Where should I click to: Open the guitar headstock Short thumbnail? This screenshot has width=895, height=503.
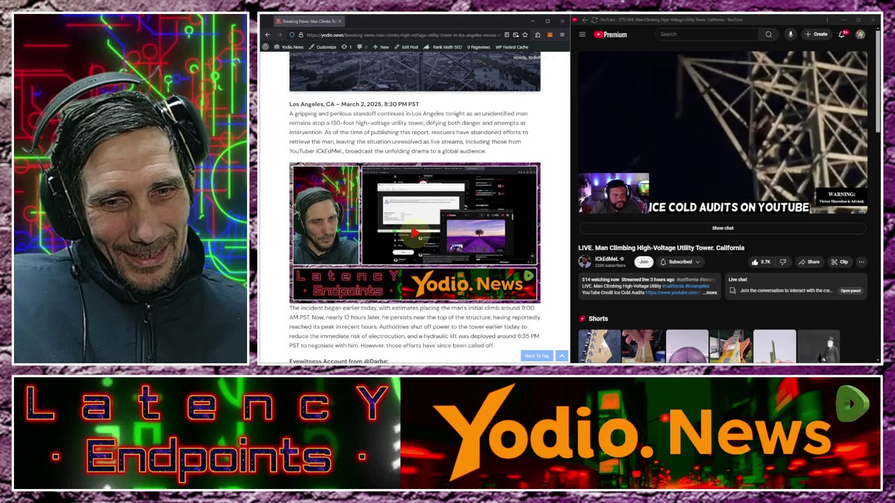click(599, 346)
